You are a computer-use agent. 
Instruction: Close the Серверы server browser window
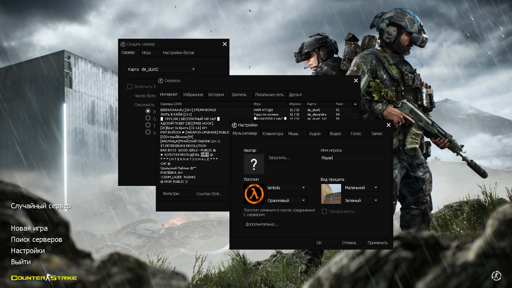coord(356,81)
